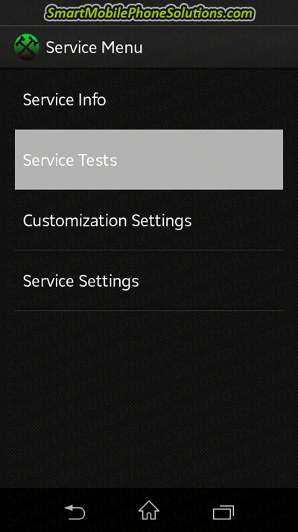
Task: Tap the green and red app logo
Action: (x=26, y=47)
